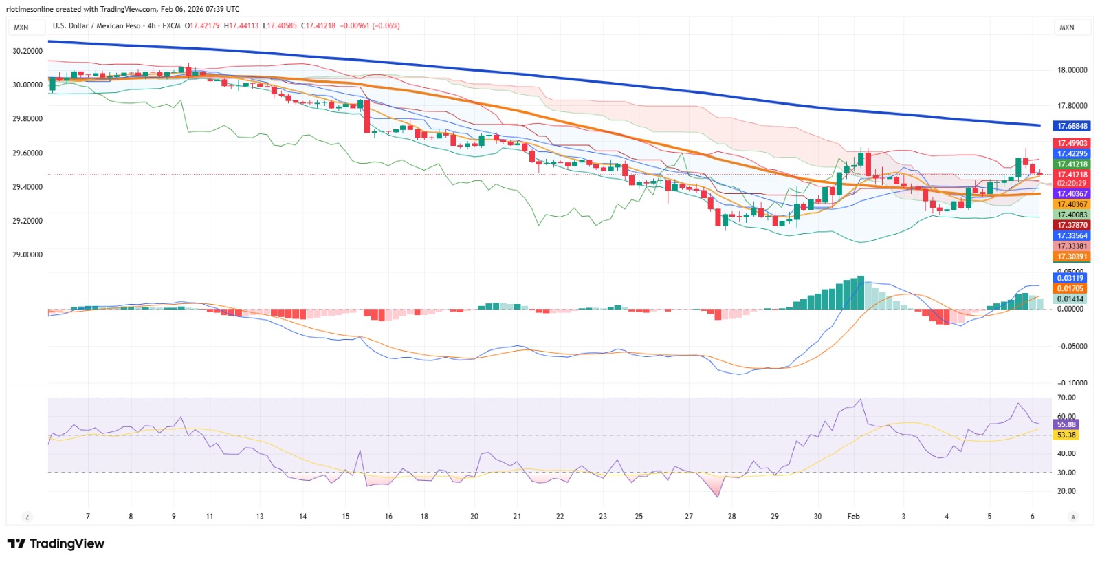Click the blue 17.33564 price tag
Viewport: 1100px width, 562px height.
click(x=1072, y=235)
